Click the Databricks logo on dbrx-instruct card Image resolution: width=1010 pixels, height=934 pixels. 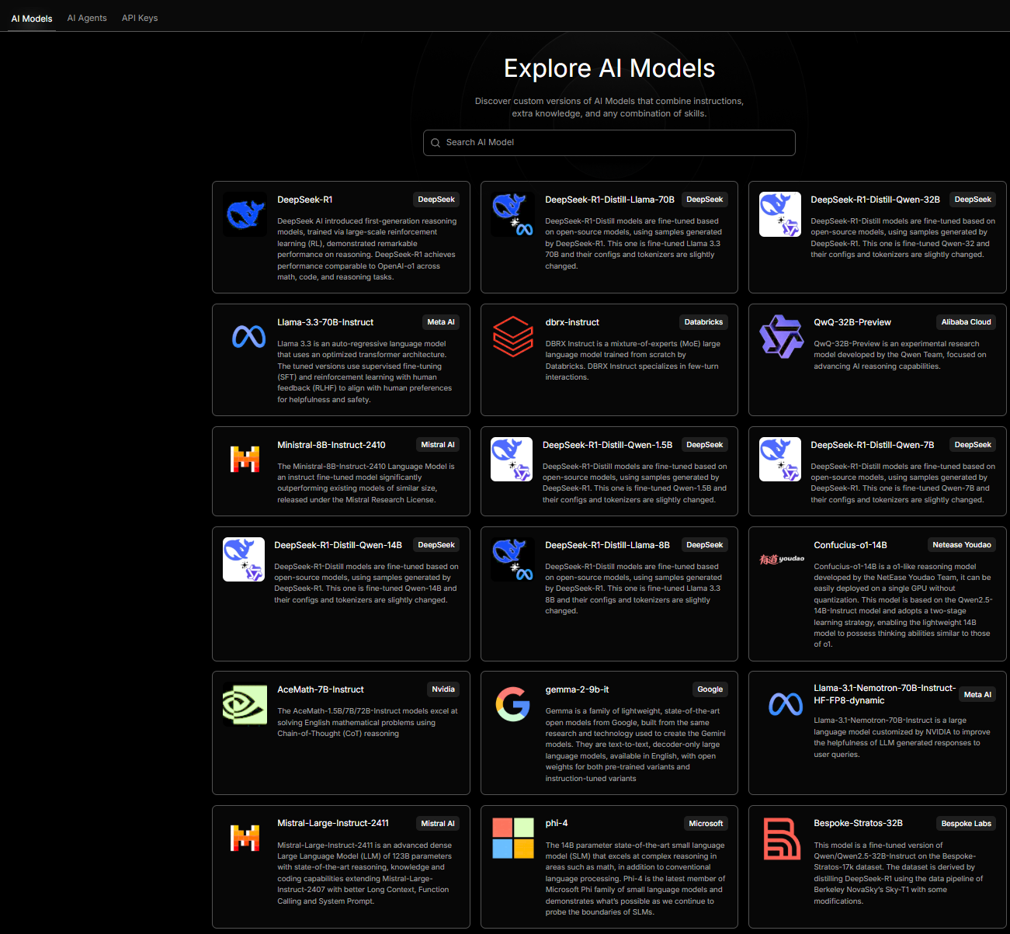coord(513,337)
